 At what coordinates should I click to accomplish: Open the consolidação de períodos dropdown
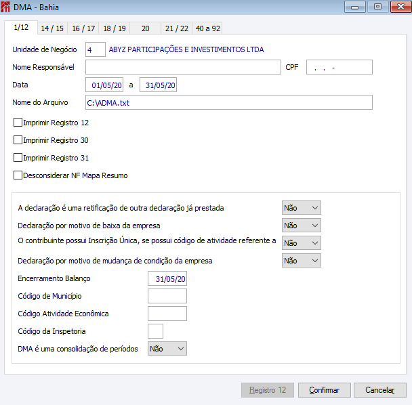pyautogui.click(x=167, y=349)
